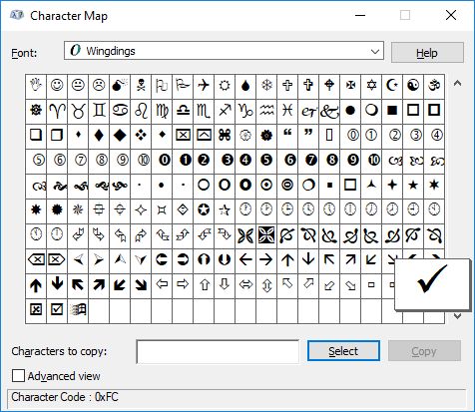The width and height of the screenshot is (475, 412).
Task: Choose the snowflake character
Action: click(x=266, y=86)
